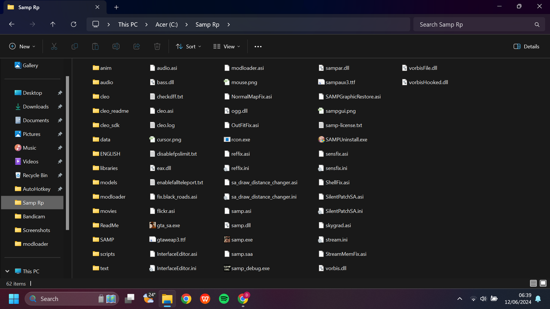
Task: Select cursor.png image file
Action: [165, 139]
